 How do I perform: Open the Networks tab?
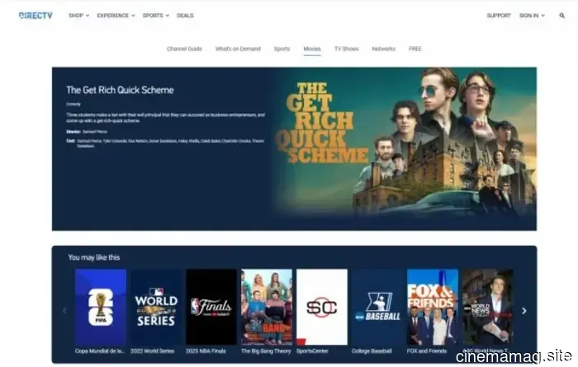click(x=384, y=49)
